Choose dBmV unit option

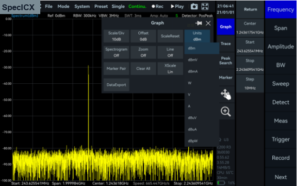point(202,60)
